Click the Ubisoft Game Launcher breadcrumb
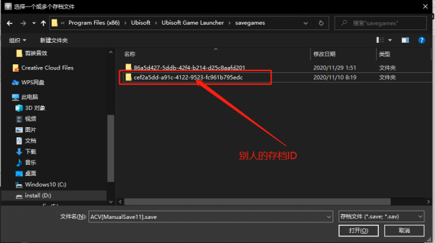435x243 pixels. click(193, 23)
